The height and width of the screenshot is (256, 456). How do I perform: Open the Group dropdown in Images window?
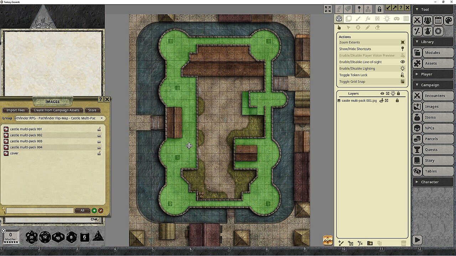(x=59, y=118)
